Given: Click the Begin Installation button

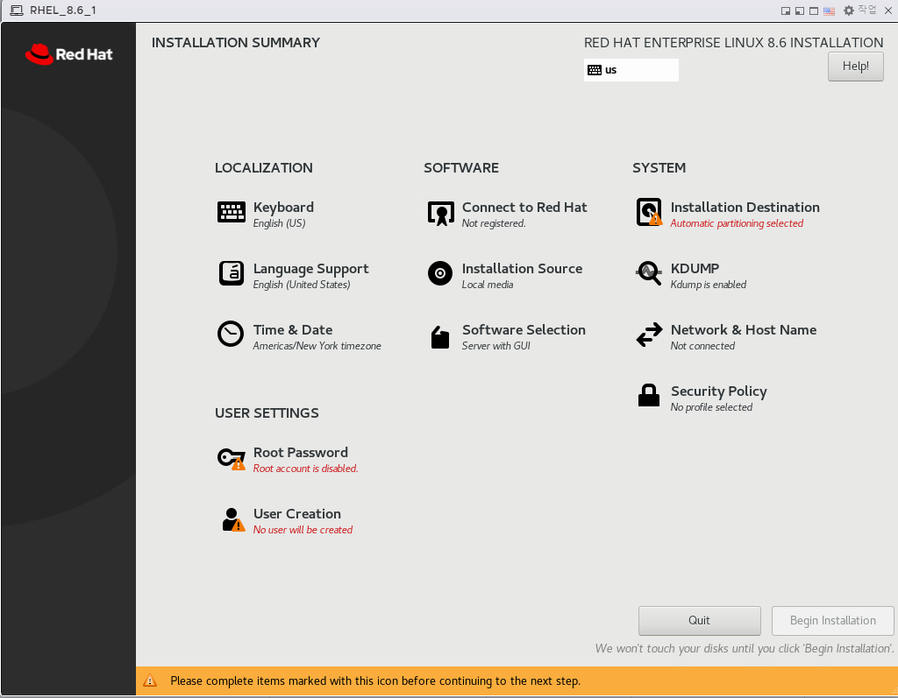Looking at the screenshot, I should pyautogui.click(x=833, y=621).
